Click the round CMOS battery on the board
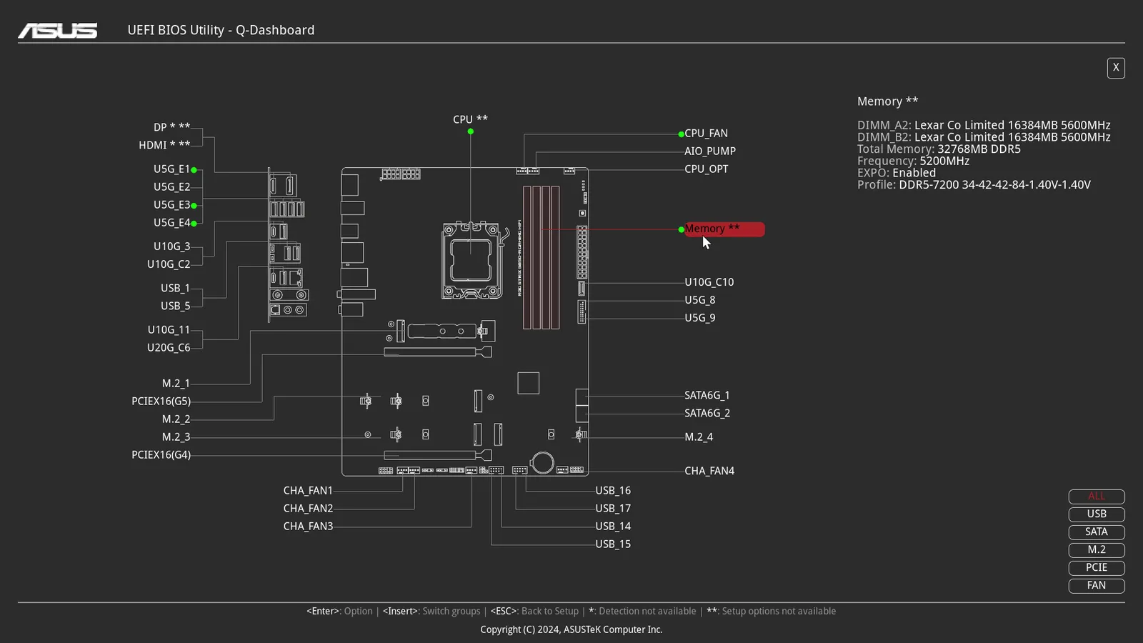The image size is (1143, 643). [543, 462]
